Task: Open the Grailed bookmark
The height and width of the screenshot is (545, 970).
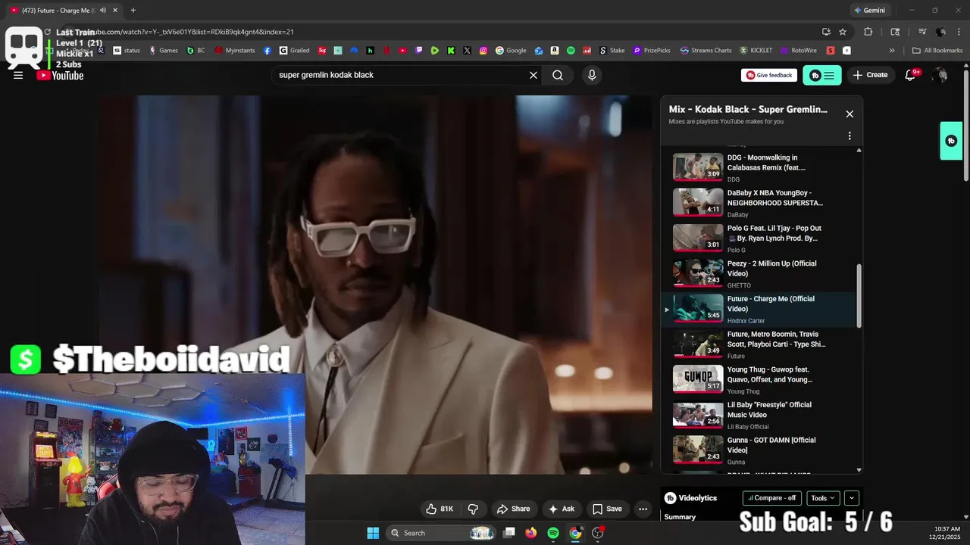Action: pyautogui.click(x=294, y=51)
